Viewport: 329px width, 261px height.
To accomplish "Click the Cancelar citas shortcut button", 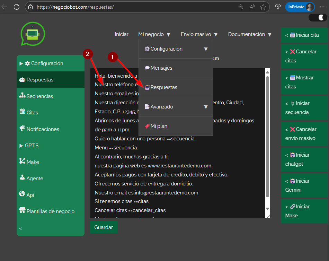I will 304,56.
